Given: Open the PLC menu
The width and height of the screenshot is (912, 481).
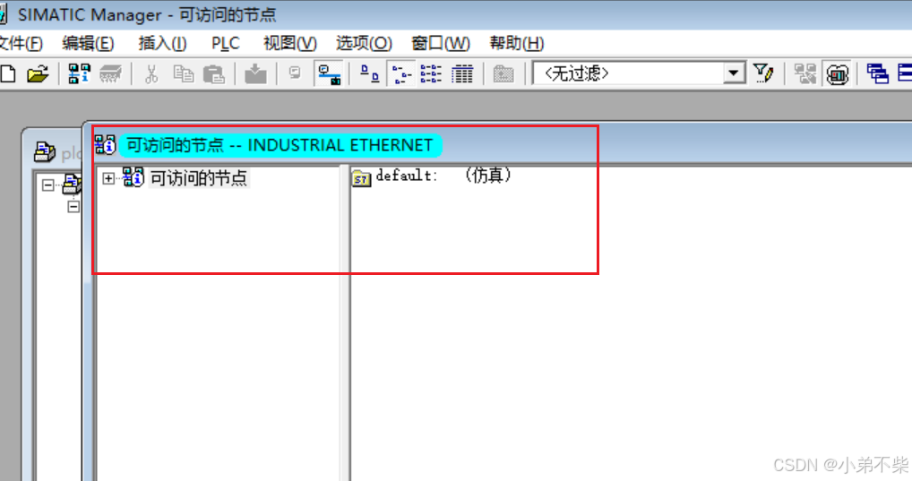Looking at the screenshot, I should click(x=225, y=44).
